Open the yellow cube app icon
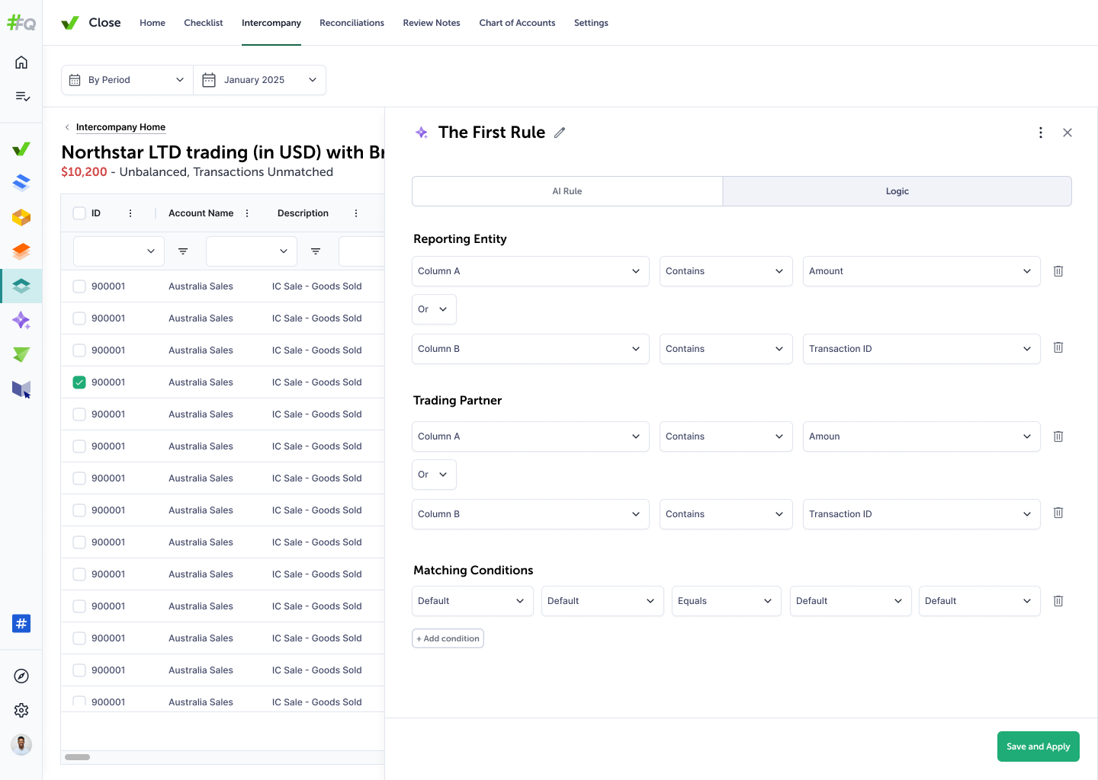 pos(21,217)
